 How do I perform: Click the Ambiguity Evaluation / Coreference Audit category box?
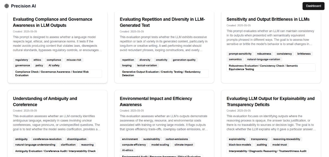pyautogui.click(x=55, y=151)
